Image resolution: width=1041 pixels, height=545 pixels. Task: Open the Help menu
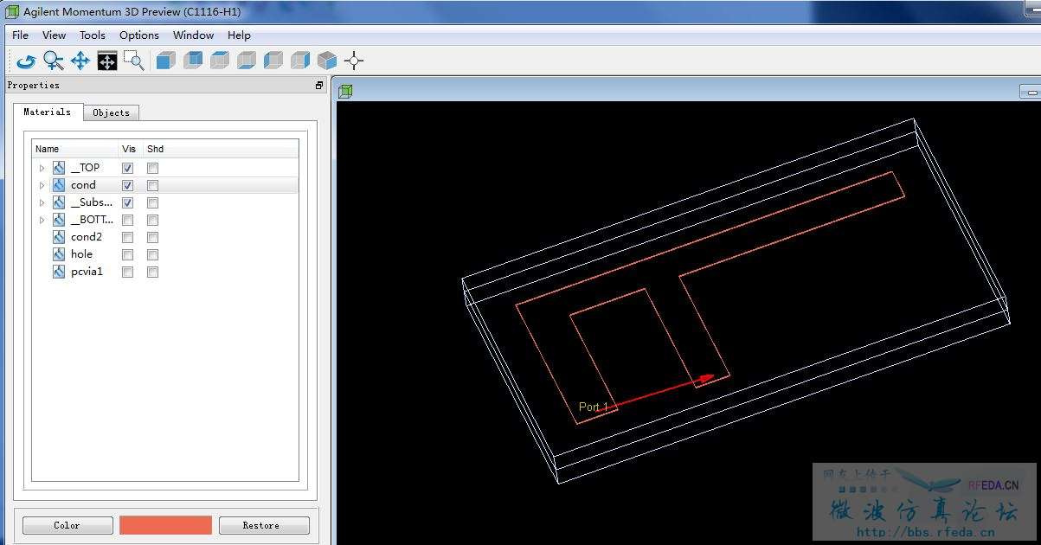point(239,35)
